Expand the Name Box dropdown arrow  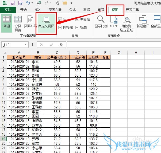pos(26,45)
